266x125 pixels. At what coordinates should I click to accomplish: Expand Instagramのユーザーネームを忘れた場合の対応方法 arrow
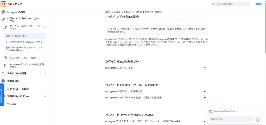[205, 98]
